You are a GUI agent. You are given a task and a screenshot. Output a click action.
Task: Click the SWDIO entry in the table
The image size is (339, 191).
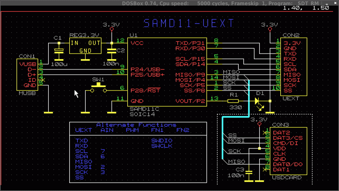pyautogui.click(x=162, y=141)
